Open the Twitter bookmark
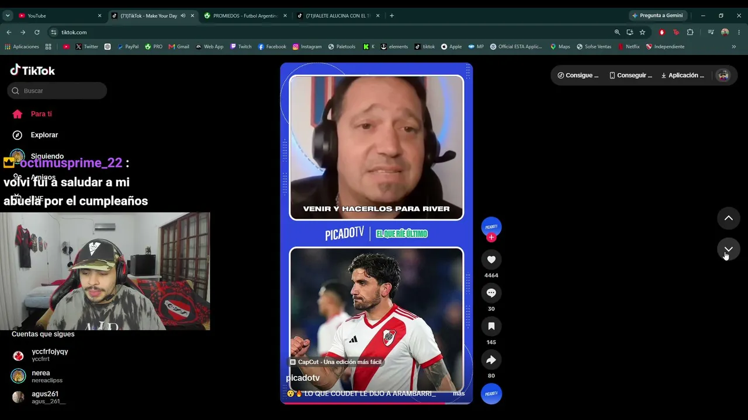The height and width of the screenshot is (420, 748). 86,47
